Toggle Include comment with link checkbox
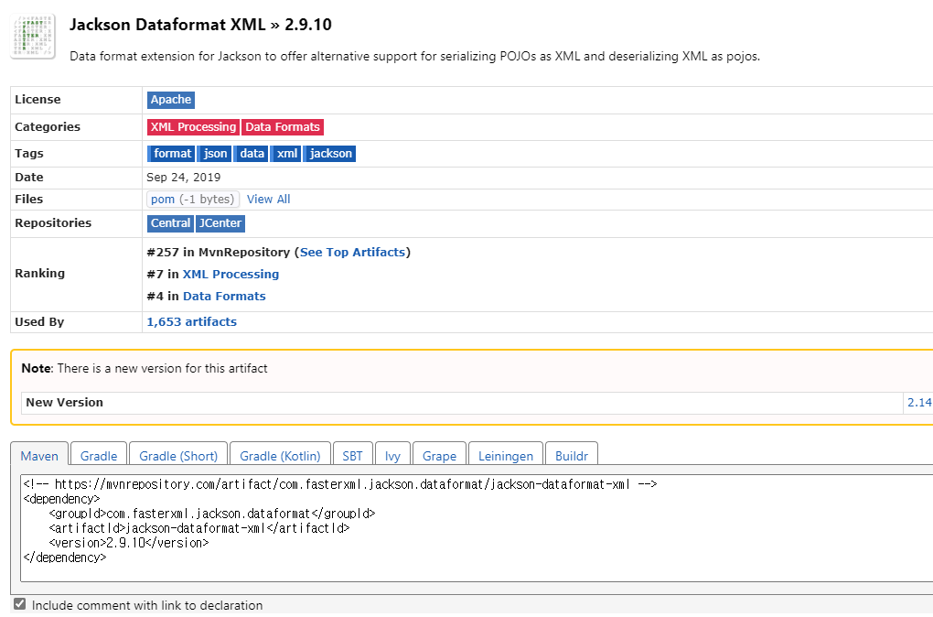This screenshot has width=933, height=617. click(19, 604)
